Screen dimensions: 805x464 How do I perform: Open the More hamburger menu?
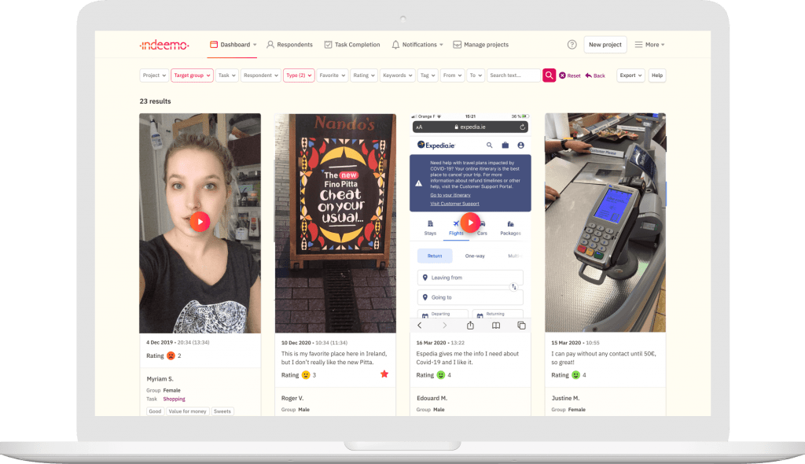coord(649,45)
